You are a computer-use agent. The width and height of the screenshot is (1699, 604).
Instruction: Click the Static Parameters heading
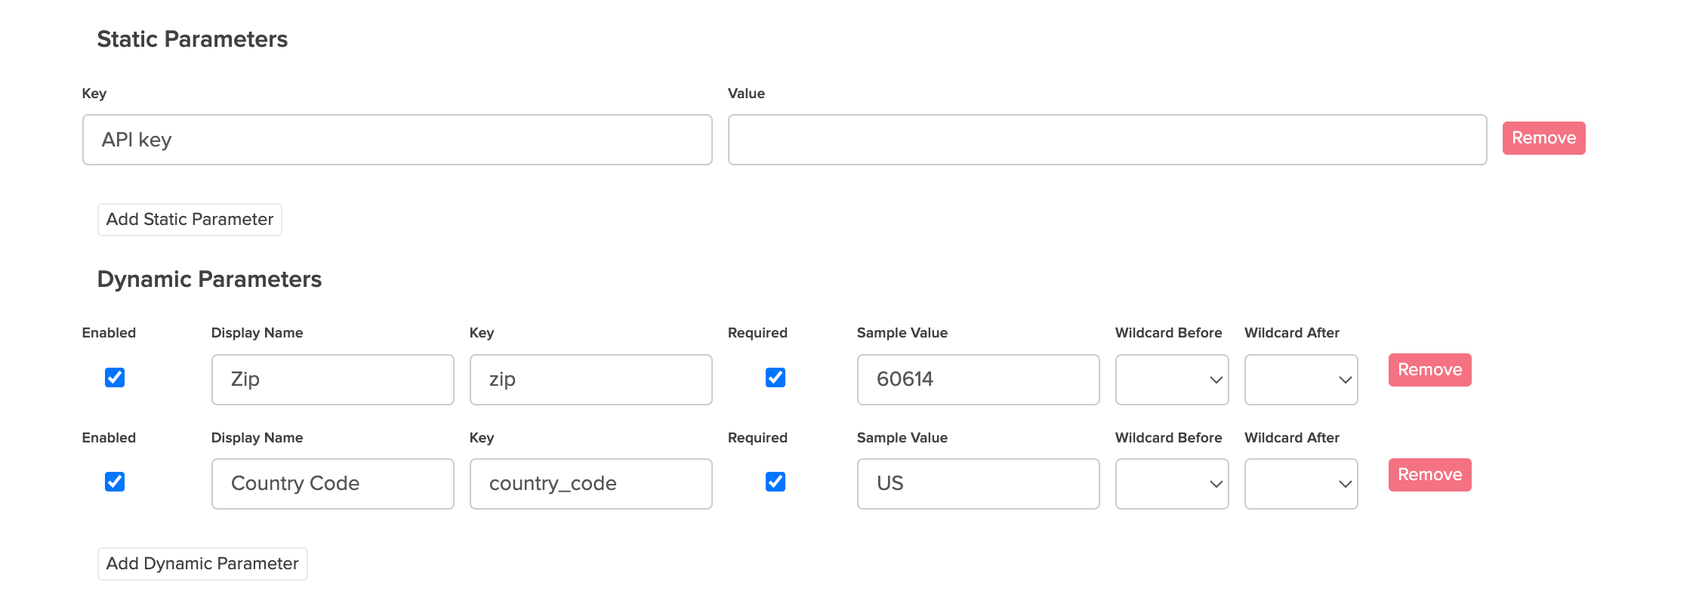(x=193, y=39)
